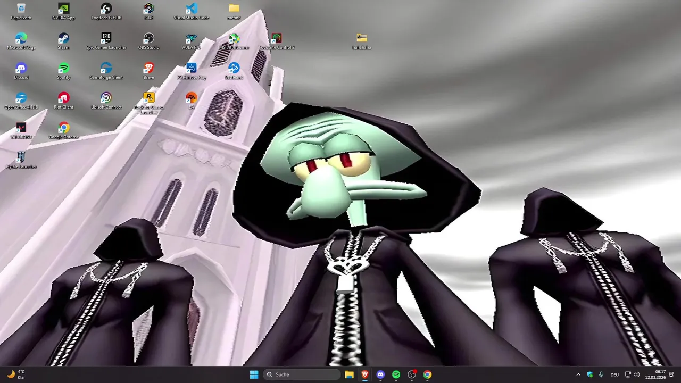Select the EA desktop shortcut

pos(191,101)
